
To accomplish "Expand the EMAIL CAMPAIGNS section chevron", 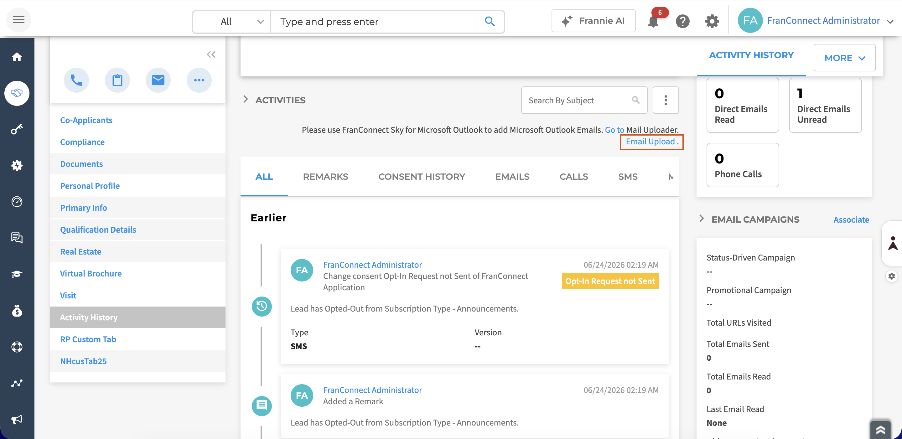I will [701, 219].
